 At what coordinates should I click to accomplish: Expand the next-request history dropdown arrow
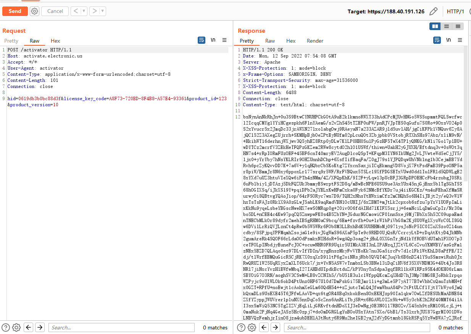[102, 11]
